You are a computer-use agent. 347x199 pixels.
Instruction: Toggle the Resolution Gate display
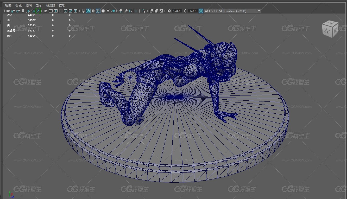(56, 11)
